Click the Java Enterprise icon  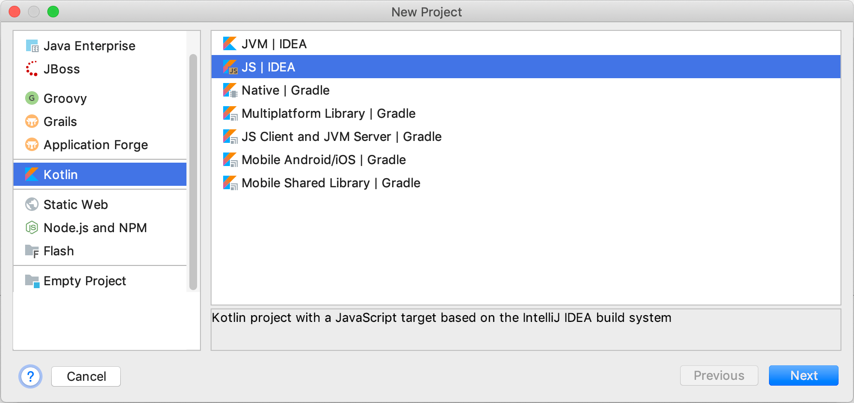(32, 46)
